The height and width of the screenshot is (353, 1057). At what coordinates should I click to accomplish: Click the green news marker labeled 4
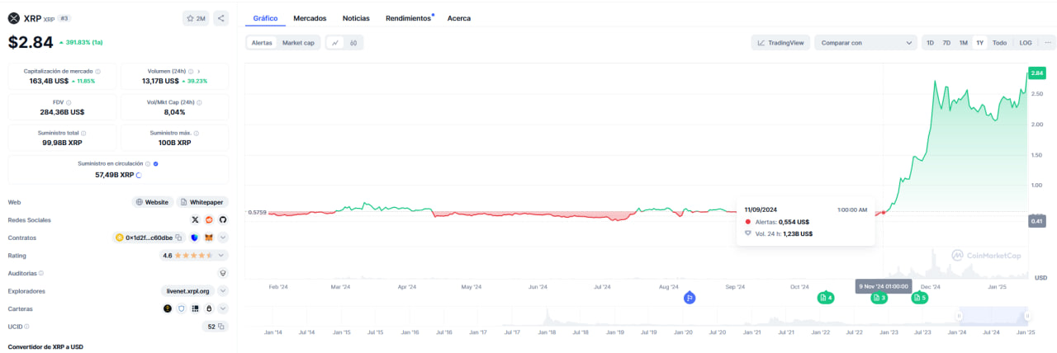(x=825, y=298)
